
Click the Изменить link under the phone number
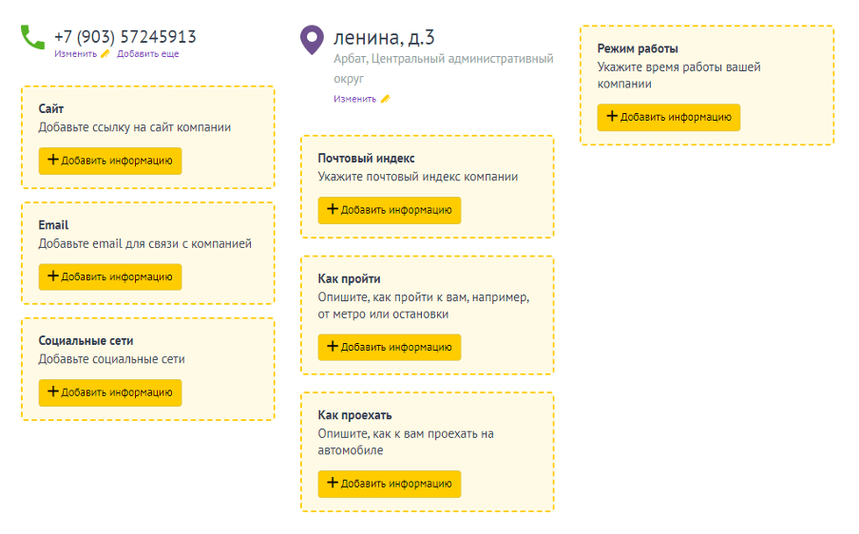tap(75, 54)
